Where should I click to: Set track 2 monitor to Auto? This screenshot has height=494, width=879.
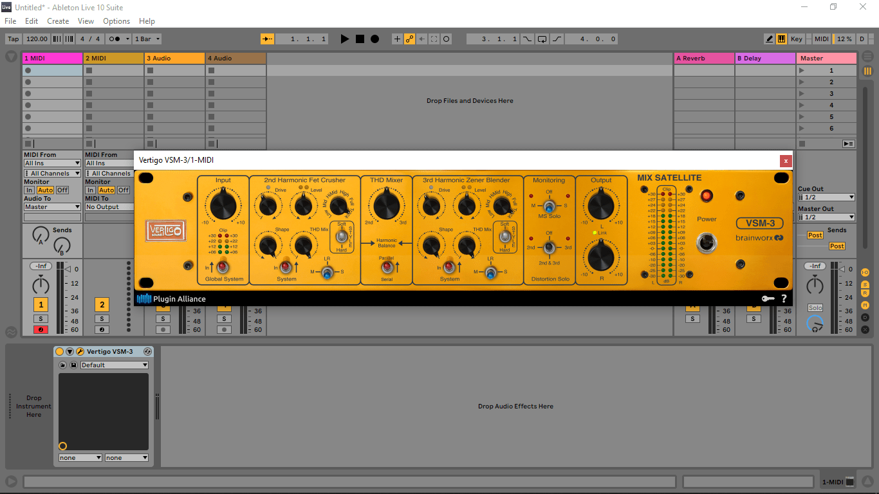point(107,190)
